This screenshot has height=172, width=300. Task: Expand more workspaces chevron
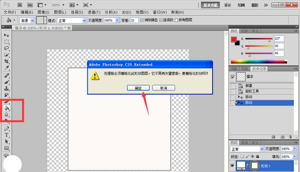[266, 5]
